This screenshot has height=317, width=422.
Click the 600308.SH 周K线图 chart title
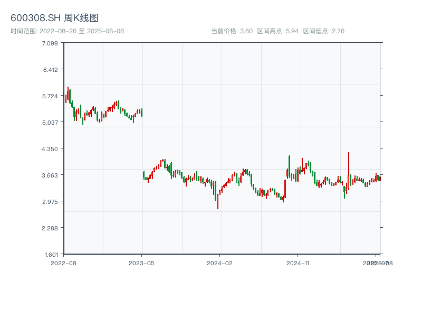click(54, 18)
